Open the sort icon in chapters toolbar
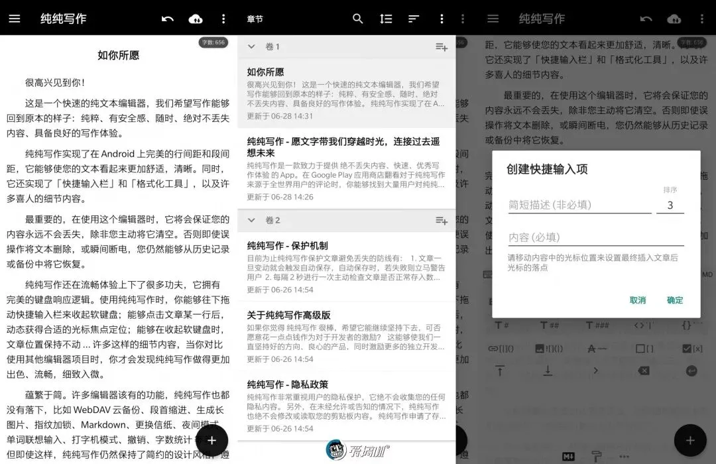This screenshot has height=464, width=716. 414,19
